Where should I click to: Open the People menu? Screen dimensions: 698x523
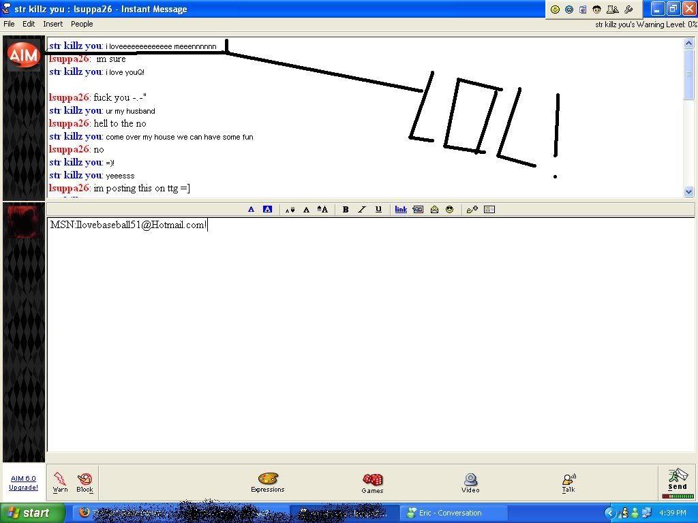click(x=82, y=24)
